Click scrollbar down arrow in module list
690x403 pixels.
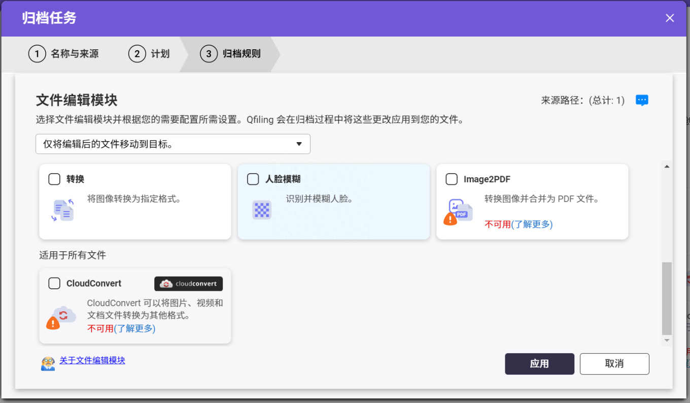pos(667,340)
